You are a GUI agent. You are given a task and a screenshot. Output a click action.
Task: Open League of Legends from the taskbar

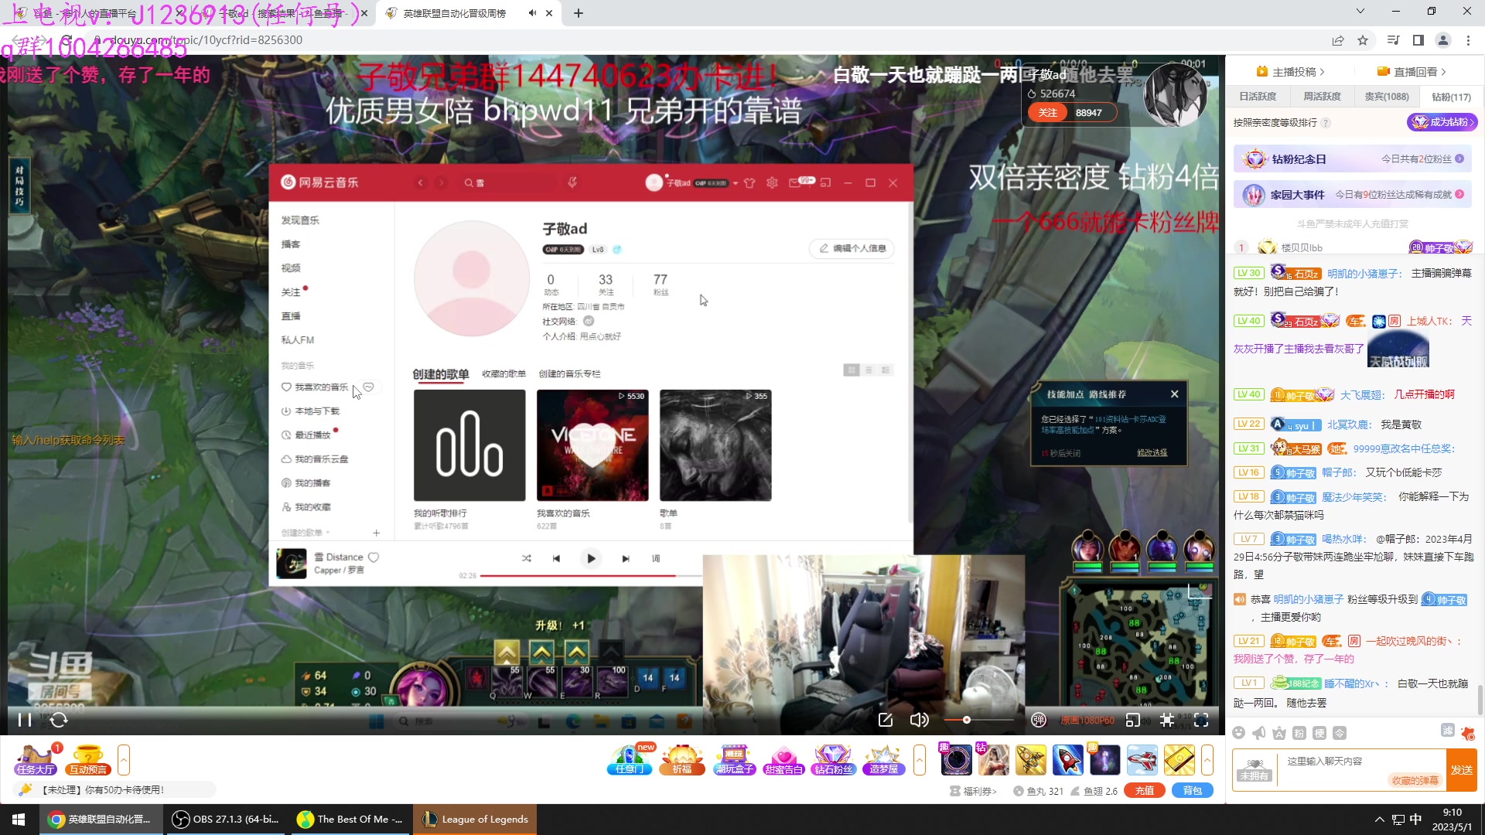click(x=475, y=820)
